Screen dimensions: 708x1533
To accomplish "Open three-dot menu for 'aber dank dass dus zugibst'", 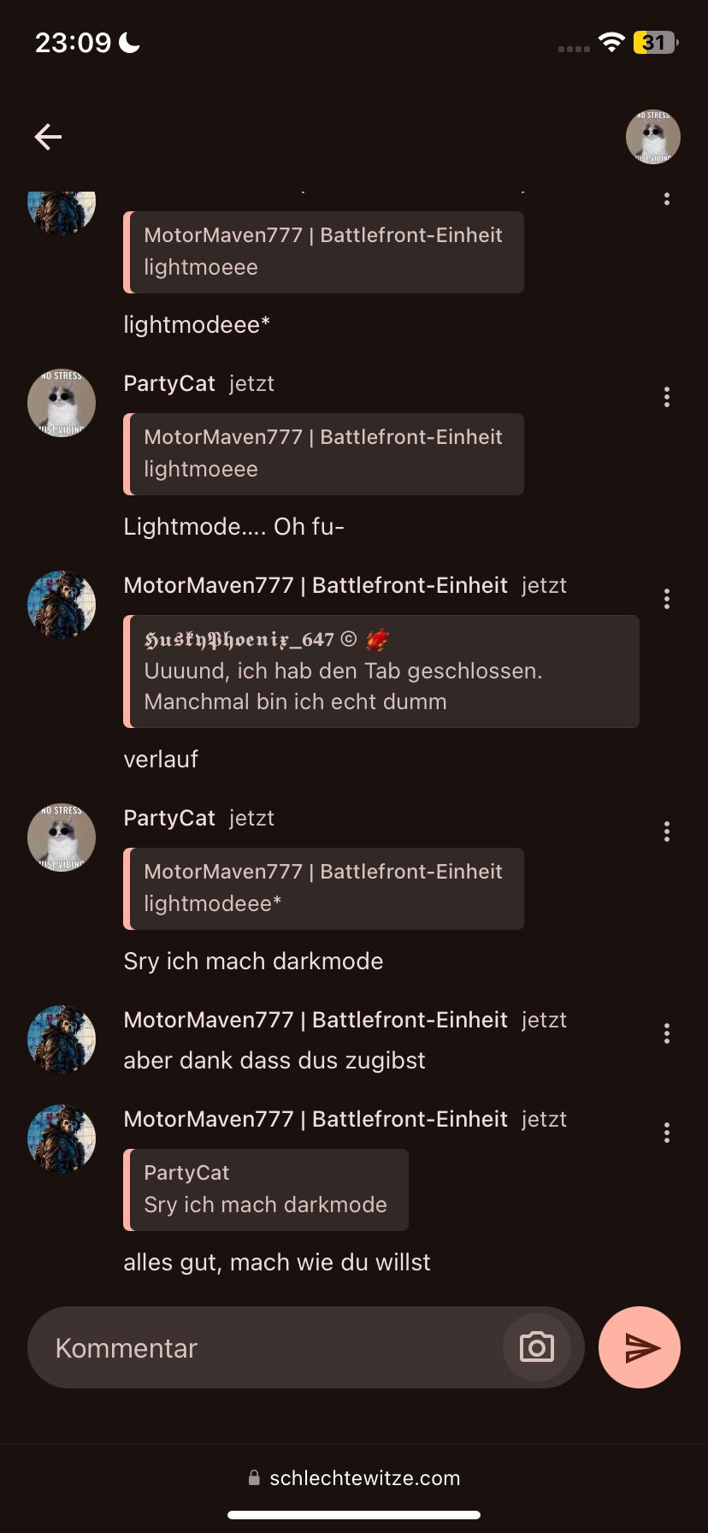I will coord(667,1033).
